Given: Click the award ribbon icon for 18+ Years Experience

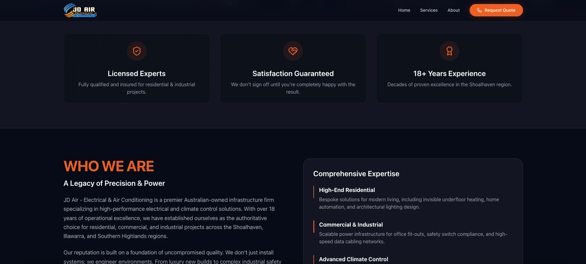Looking at the screenshot, I should pos(449,51).
